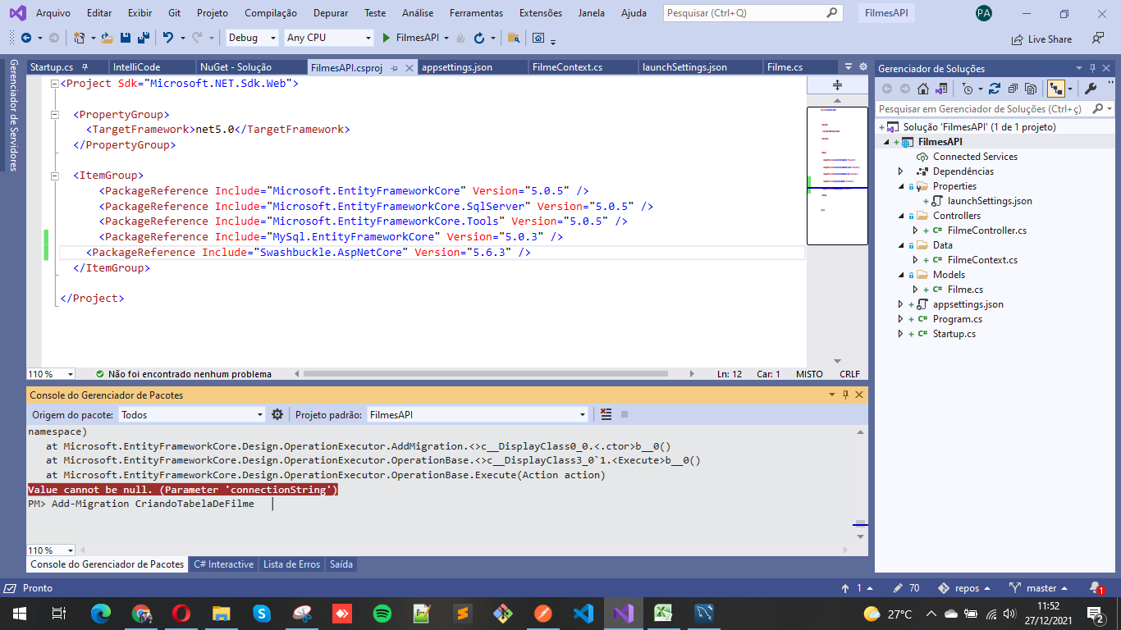Select Filme.cs under Models
Viewport: 1121px width, 630px height.
(x=965, y=290)
